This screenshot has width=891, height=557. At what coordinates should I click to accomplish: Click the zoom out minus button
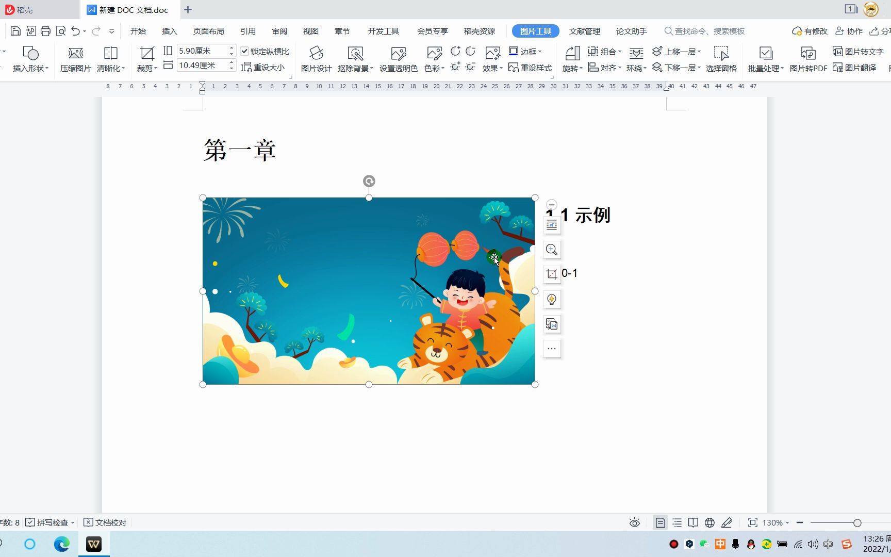pos(800,523)
